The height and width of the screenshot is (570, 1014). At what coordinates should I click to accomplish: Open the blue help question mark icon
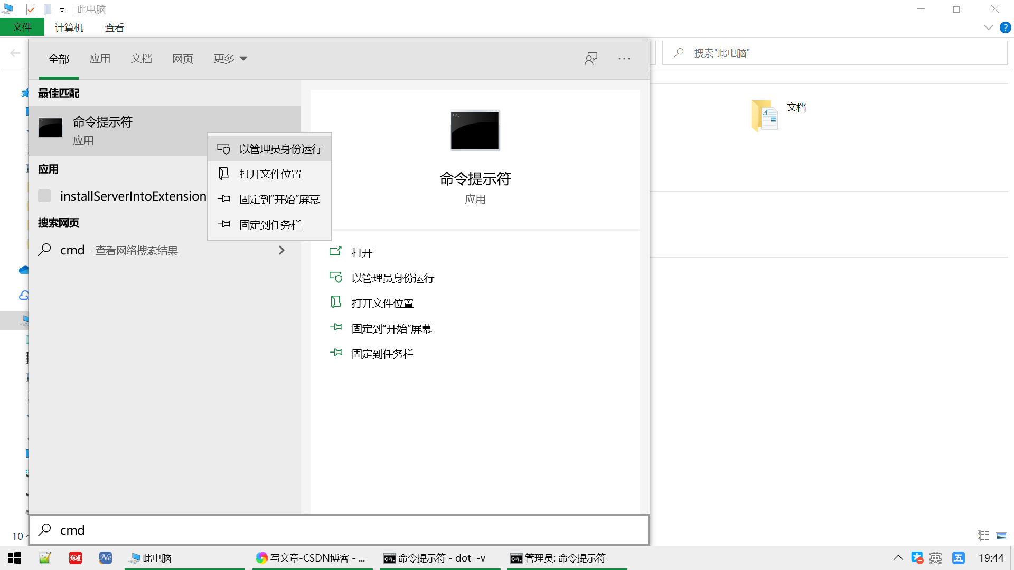(1006, 27)
